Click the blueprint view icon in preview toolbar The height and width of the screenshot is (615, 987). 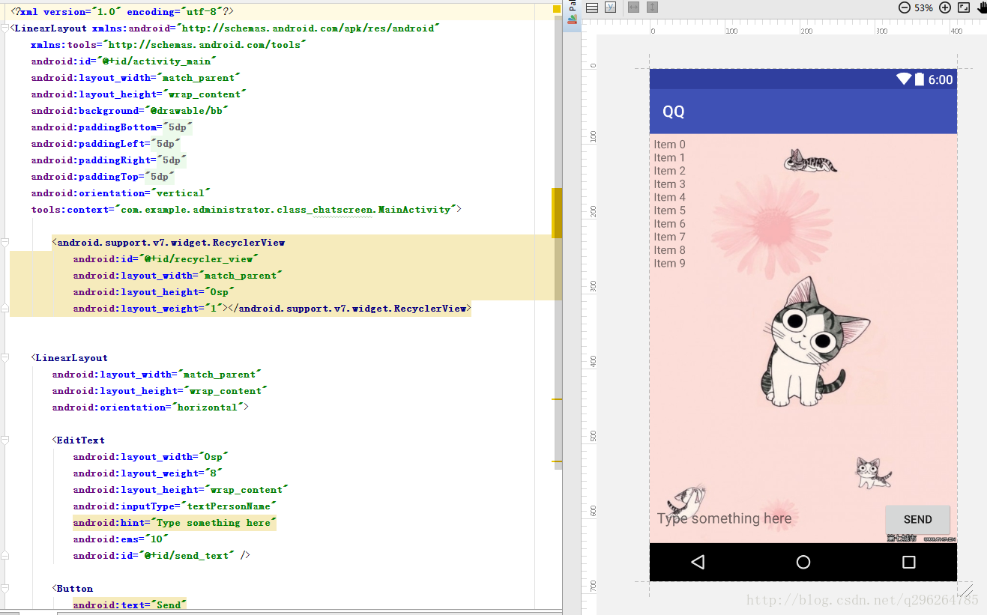(x=611, y=7)
